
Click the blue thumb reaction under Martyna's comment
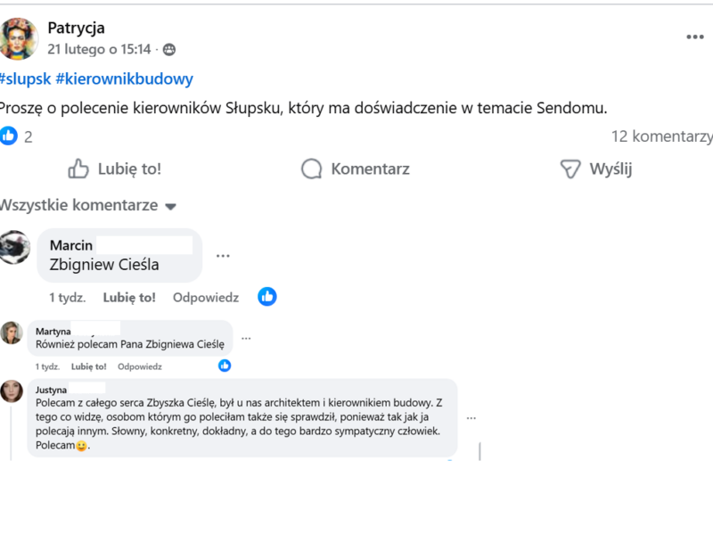(x=224, y=365)
